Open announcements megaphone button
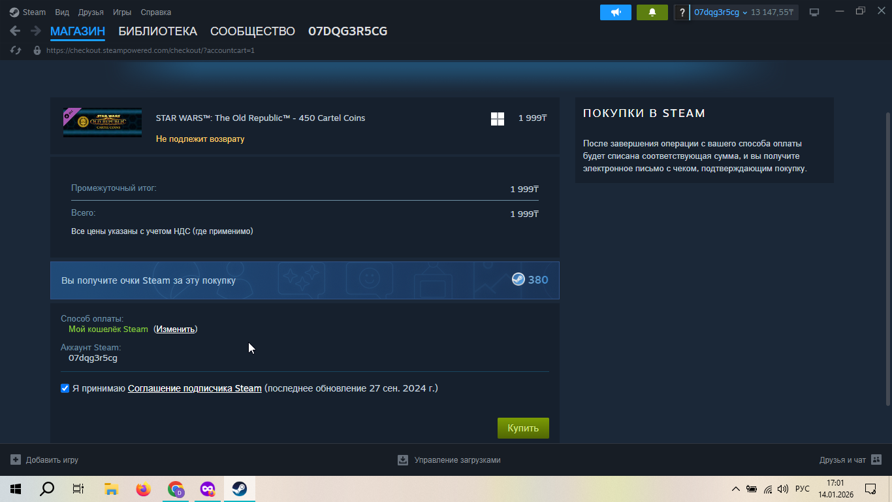This screenshot has width=892, height=502. (x=616, y=12)
